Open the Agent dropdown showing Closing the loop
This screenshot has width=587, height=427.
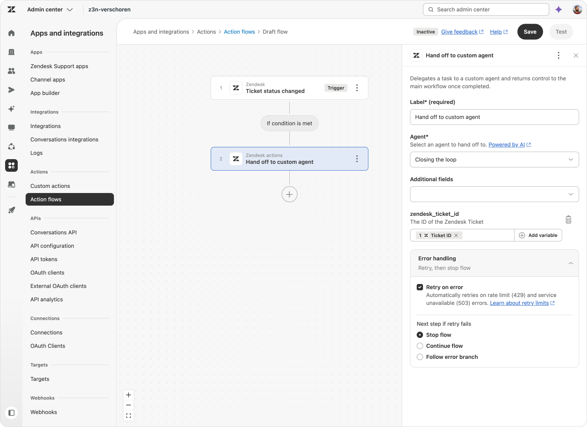(x=494, y=160)
